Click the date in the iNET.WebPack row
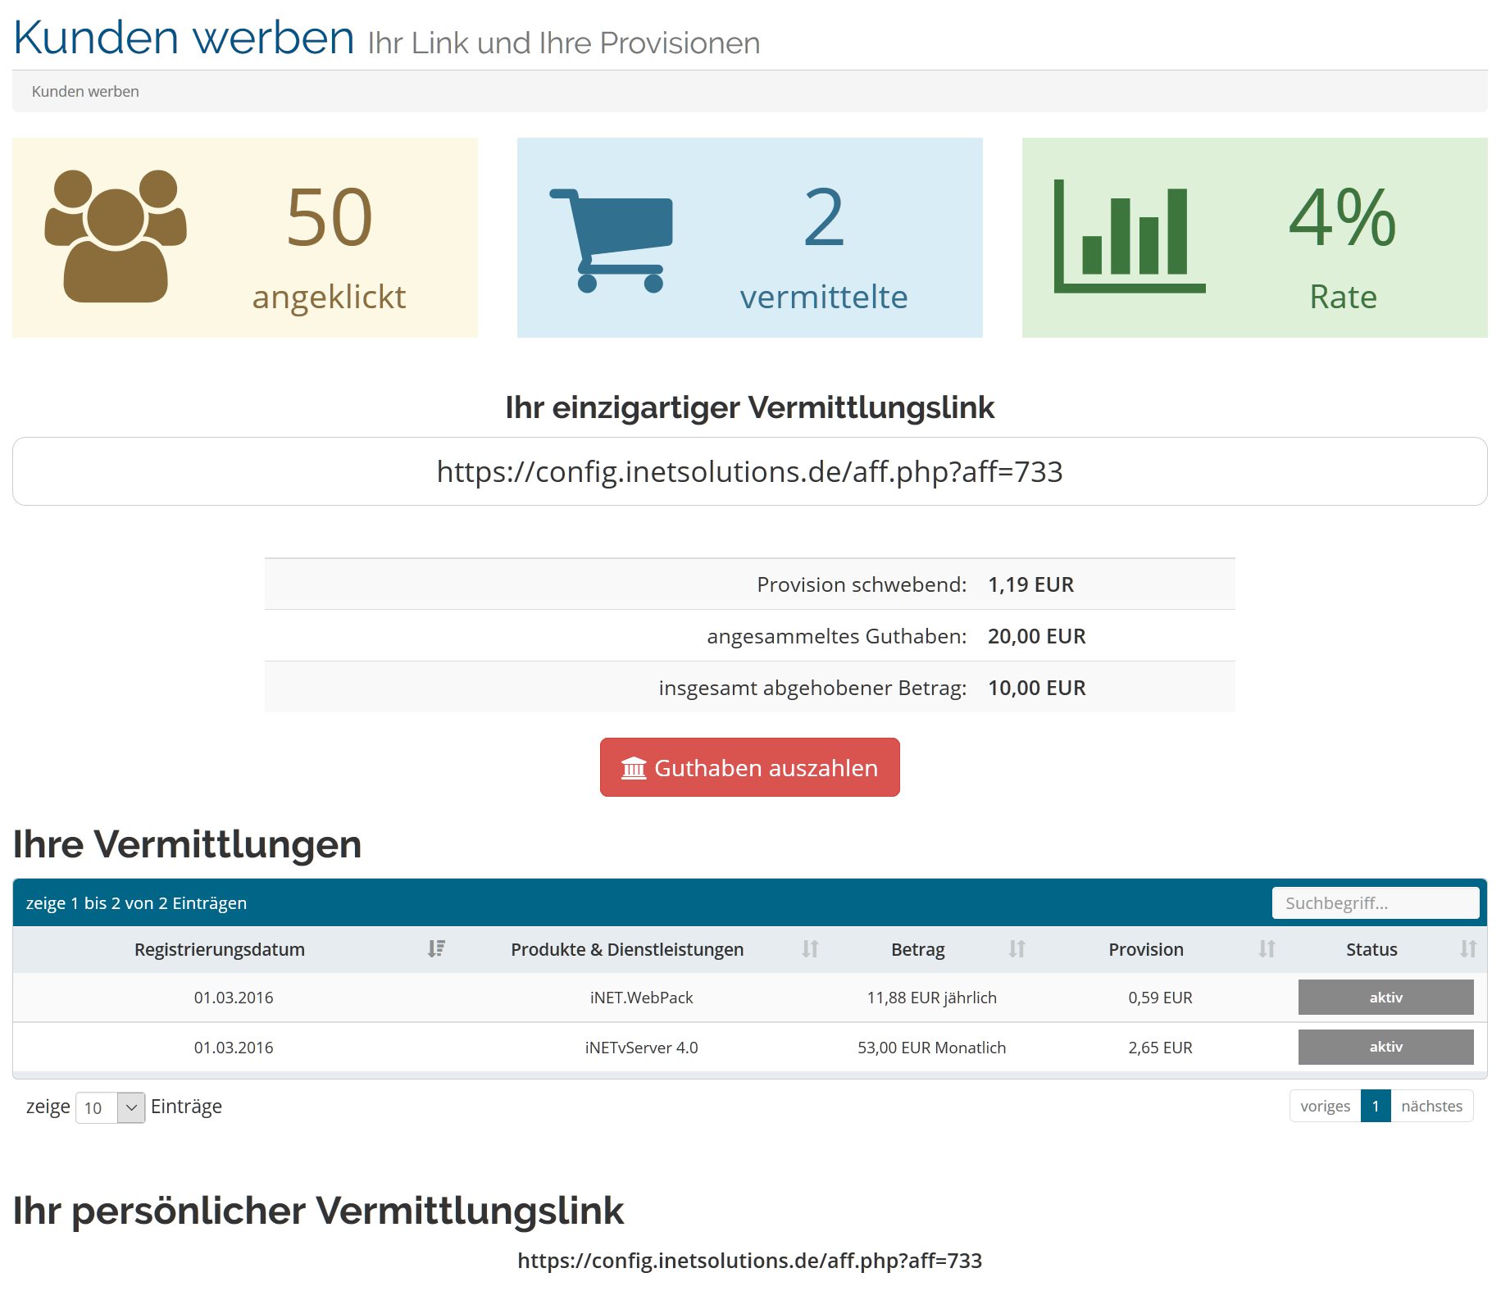1501x1291 pixels. [234, 998]
